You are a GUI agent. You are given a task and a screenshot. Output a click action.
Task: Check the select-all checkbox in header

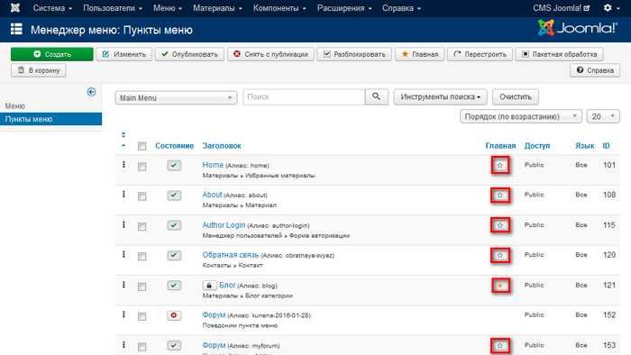pyautogui.click(x=142, y=146)
